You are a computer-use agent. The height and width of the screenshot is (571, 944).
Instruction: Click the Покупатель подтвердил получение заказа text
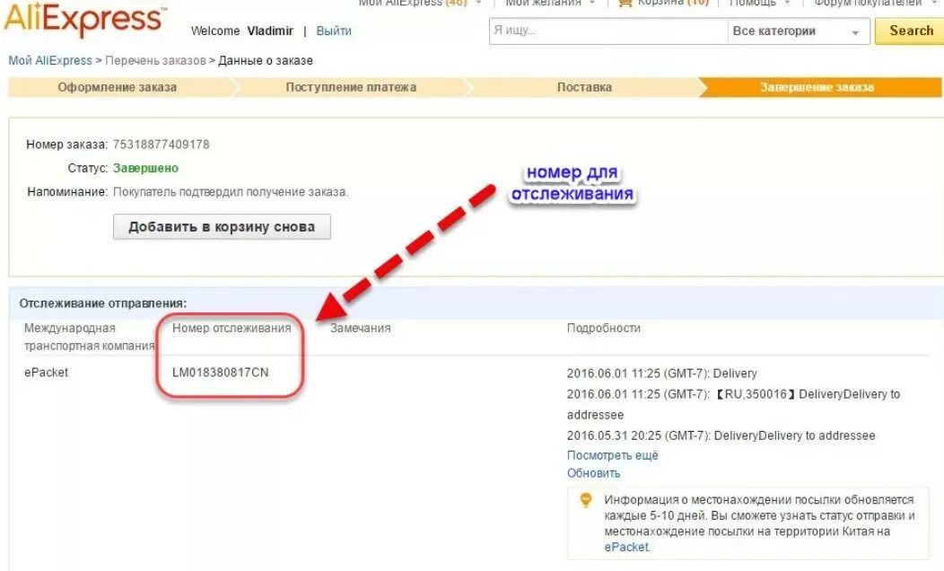pos(231,192)
